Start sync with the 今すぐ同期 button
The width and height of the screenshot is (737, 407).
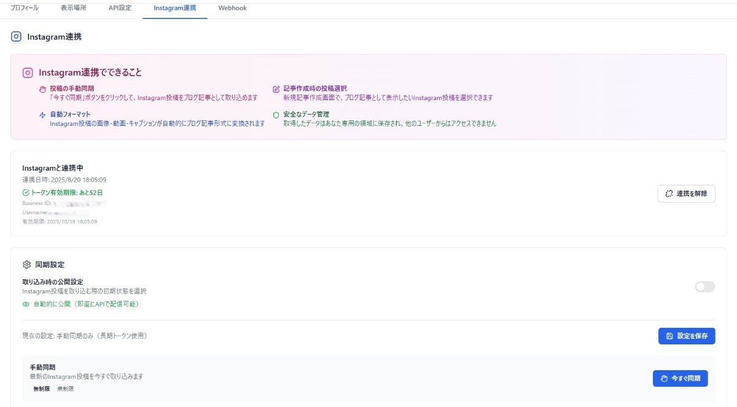680,378
